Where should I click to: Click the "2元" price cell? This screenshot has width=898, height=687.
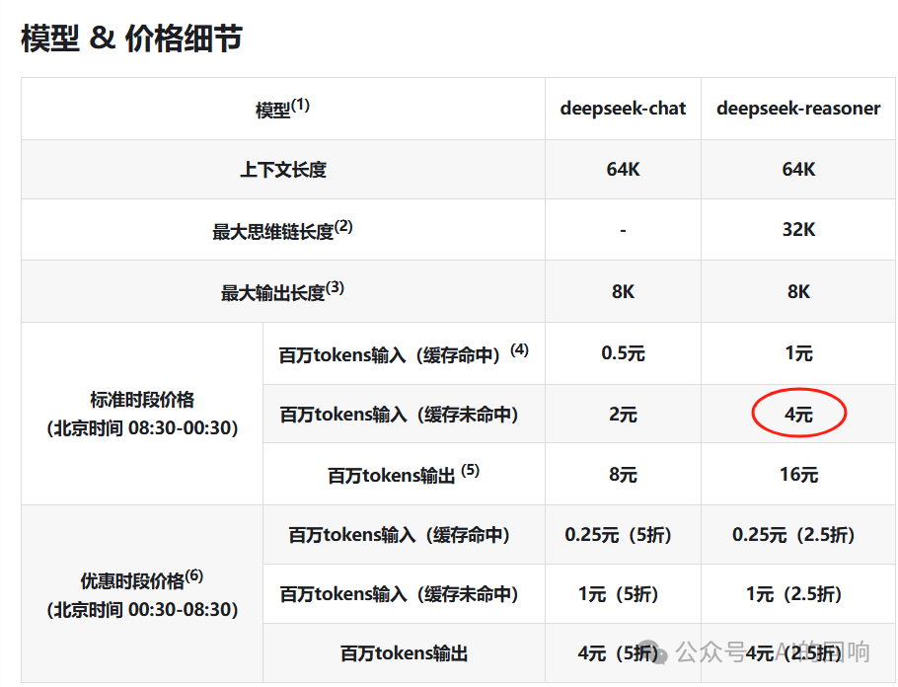coord(623,415)
